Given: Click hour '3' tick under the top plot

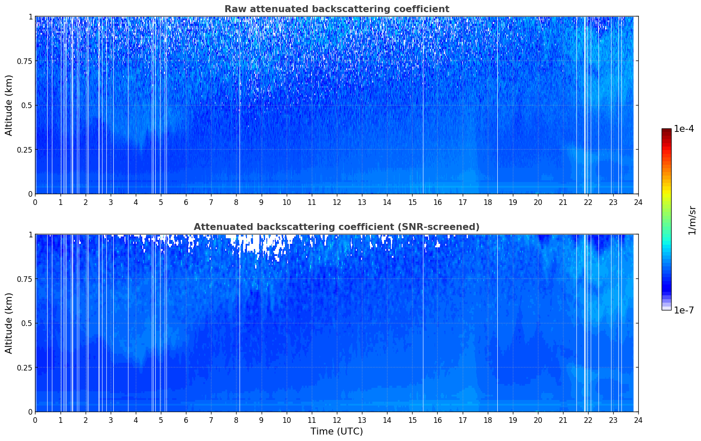Looking at the screenshot, I should (x=111, y=202).
